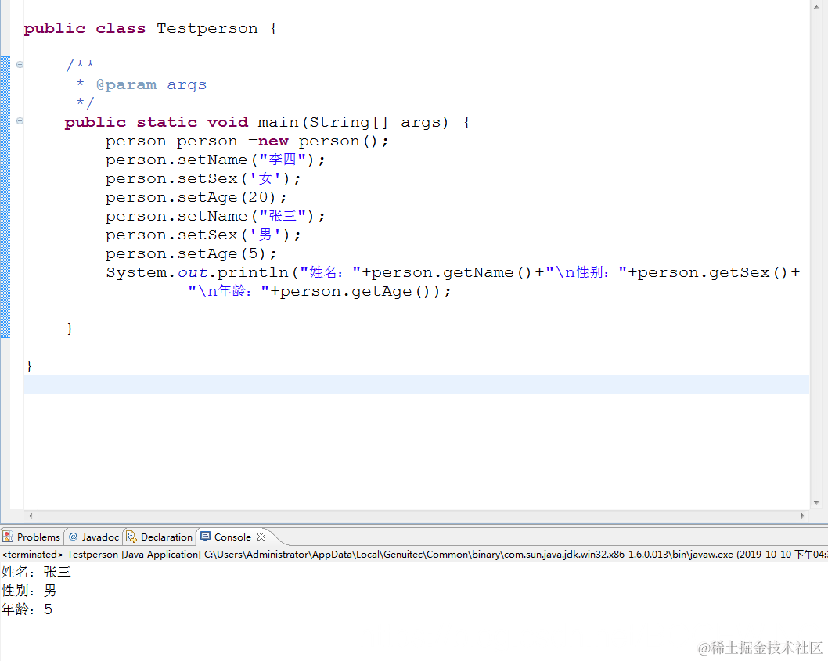Click the Javadoc @ icon
The height and width of the screenshot is (661, 828).
[74, 537]
